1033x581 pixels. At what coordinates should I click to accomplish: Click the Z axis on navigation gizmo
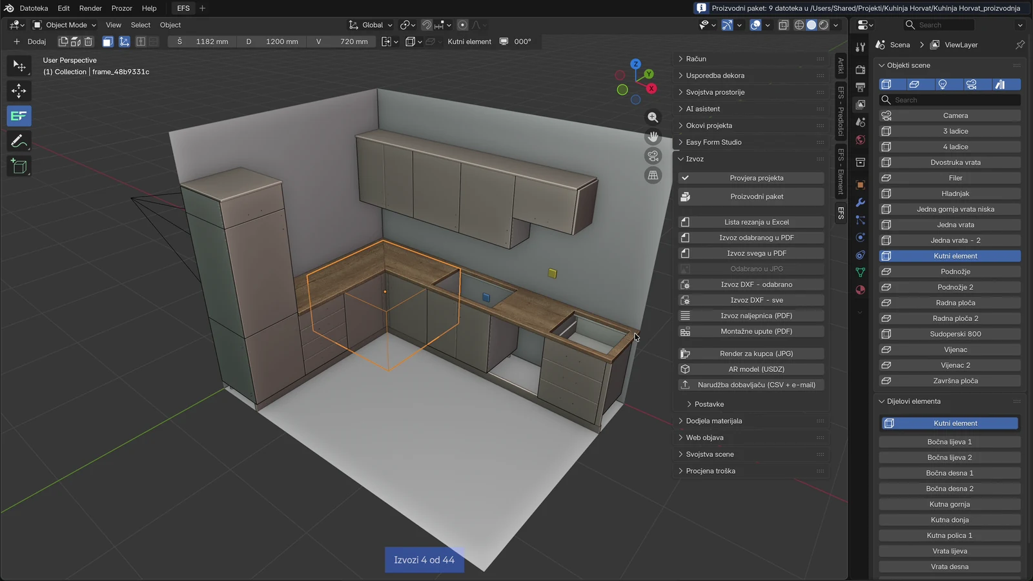pyautogui.click(x=636, y=64)
